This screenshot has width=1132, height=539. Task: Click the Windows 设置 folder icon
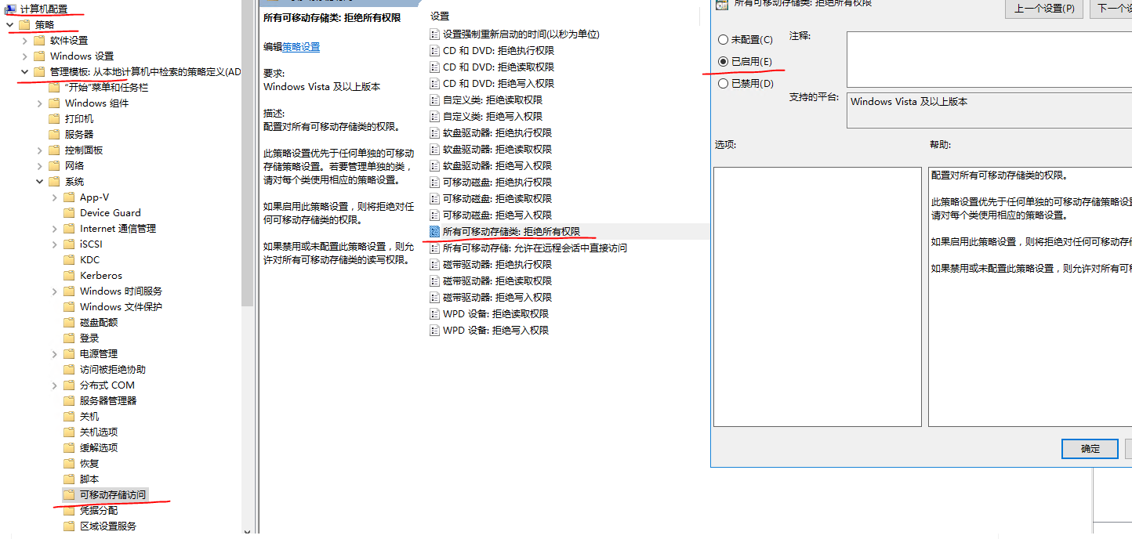pos(39,56)
